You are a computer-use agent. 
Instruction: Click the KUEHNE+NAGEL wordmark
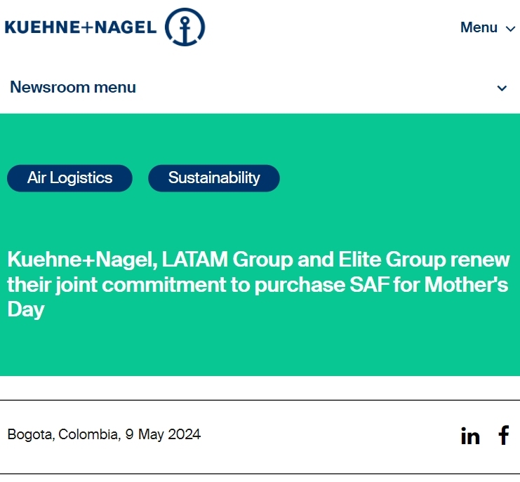pos(81,27)
